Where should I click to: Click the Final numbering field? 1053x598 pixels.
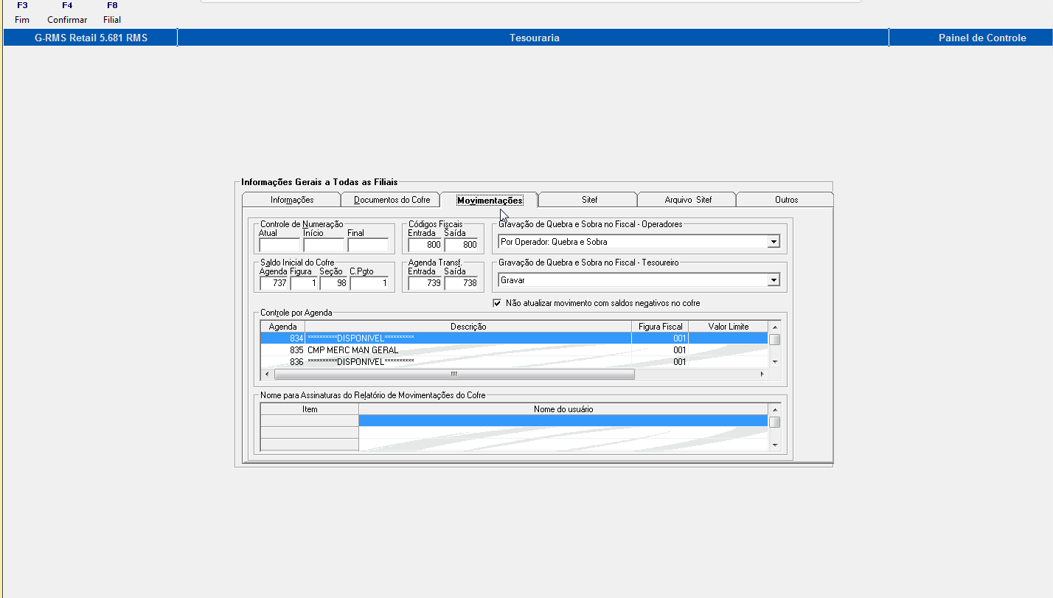[x=368, y=245]
